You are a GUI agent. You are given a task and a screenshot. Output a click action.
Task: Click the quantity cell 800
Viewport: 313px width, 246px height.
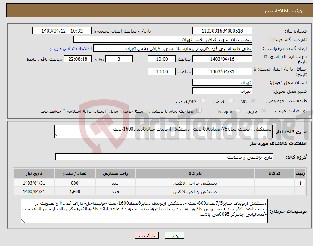click(75, 183)
